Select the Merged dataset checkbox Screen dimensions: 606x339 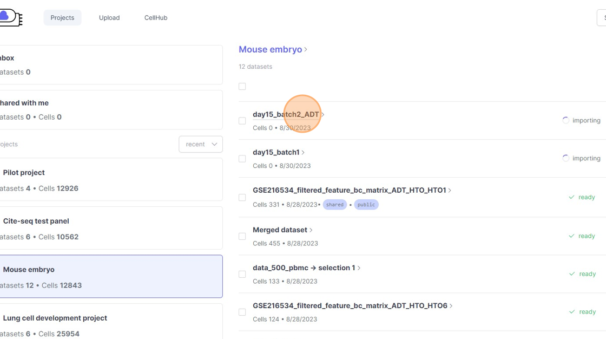(x=242, y=237)
